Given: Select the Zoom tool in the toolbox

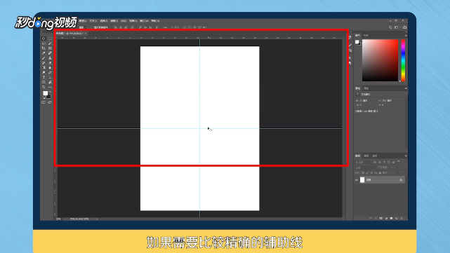Looking at the screenshot, I should coord(44,87).
